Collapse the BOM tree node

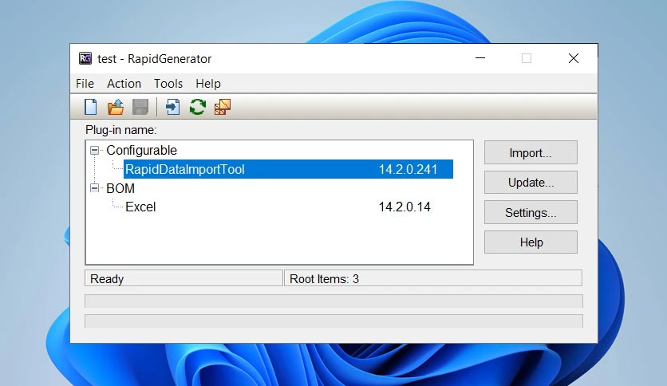click(x=94, y=188)
